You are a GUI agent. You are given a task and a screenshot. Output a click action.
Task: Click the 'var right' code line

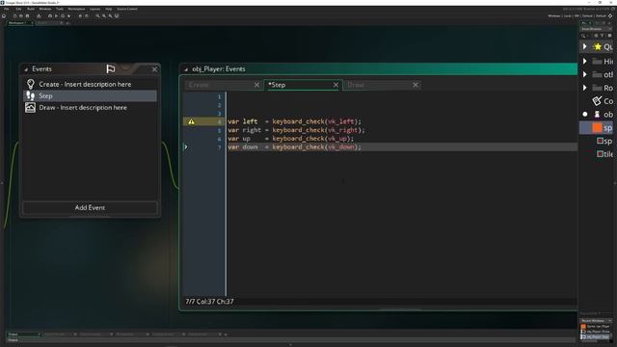click(296, 130)
